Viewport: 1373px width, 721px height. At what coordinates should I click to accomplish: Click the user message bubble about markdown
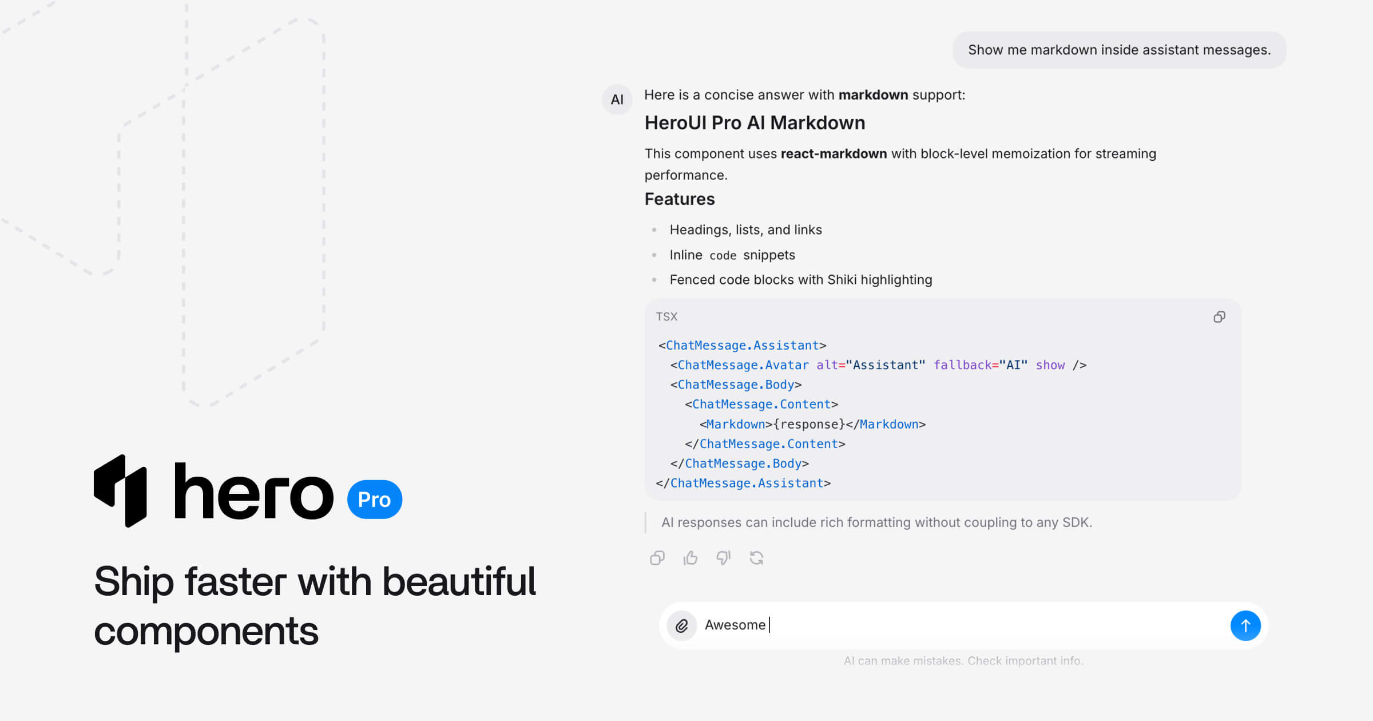click(x=1120, y=50)
